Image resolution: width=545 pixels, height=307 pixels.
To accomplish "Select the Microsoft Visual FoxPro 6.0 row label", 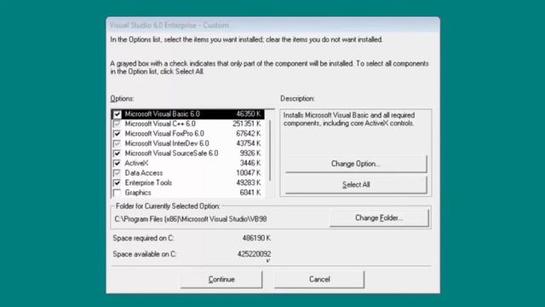I will tap(164, 134).
